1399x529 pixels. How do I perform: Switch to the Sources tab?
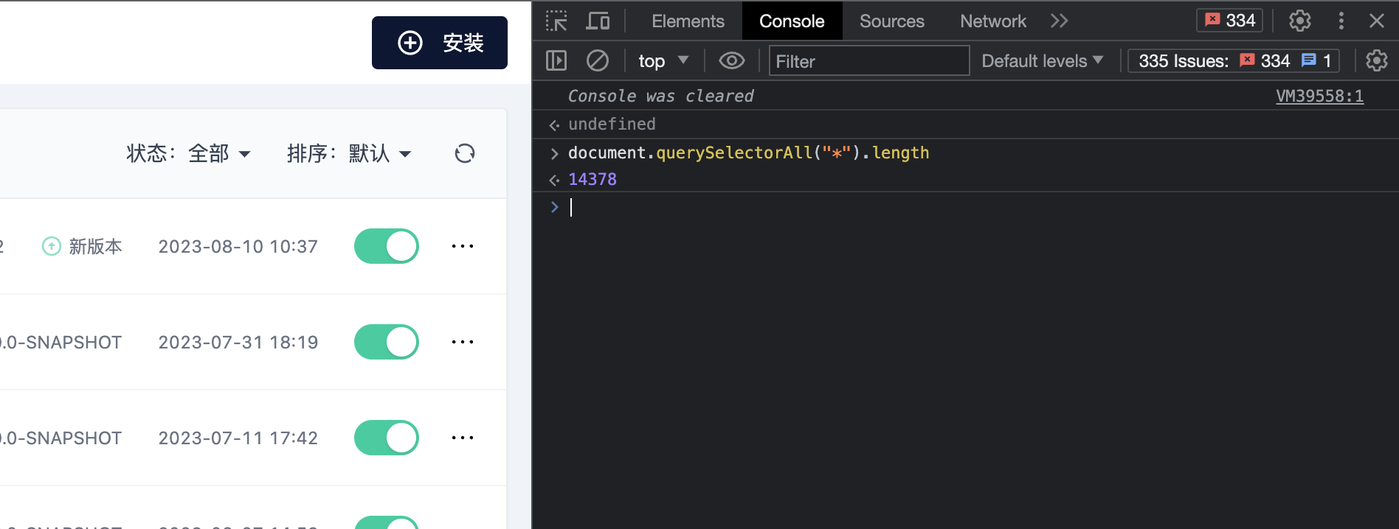click(891, 21)
